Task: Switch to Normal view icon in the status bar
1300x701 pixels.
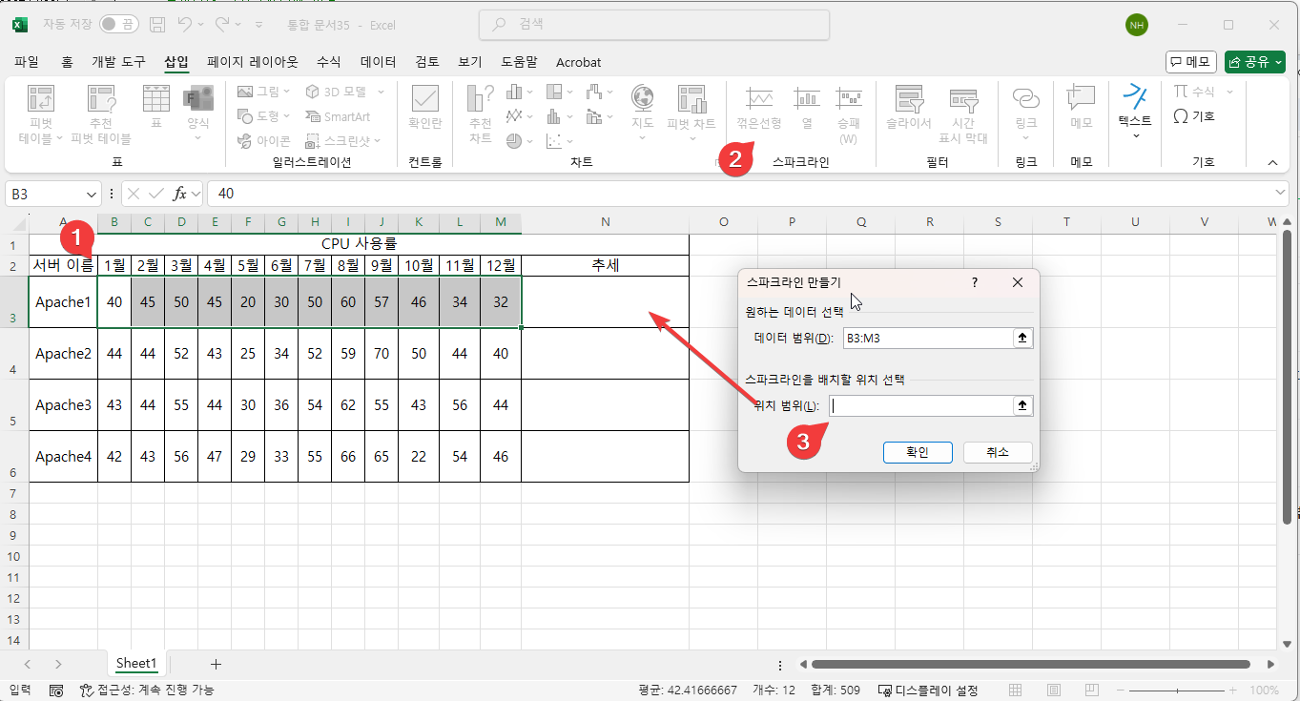Action: pos(1017,690)
